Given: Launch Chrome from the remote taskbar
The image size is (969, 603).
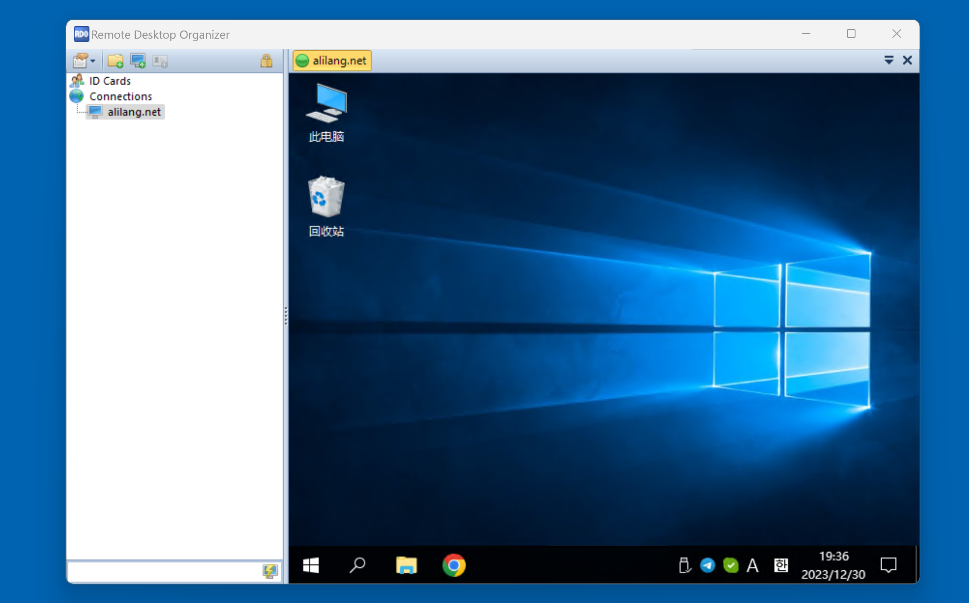Looking at the screenshot, I should pyautogui.click(x=454, y=565).
